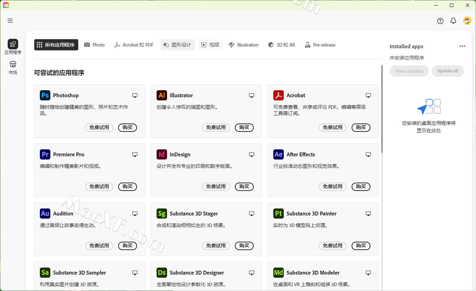Open the notifications bell
Image resolution: width=476 pixels, height=291 pixels.
coord(453,21)
